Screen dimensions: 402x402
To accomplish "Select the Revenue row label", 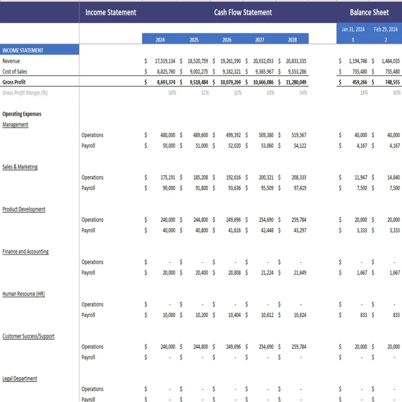I will tap(11, 61).
